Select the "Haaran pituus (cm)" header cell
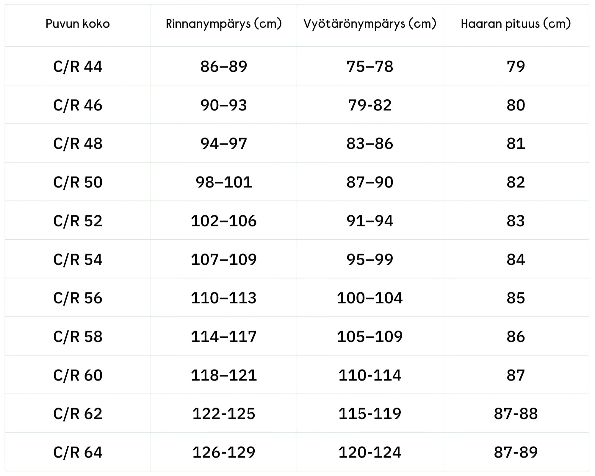Viewport: 595px width, 476px height. click(x=516, y=24)
